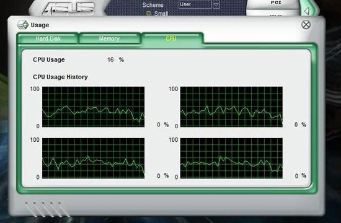Click the top-left CPU history graph
The width and height of the screenshot is (341, 223).
point(93,107)
